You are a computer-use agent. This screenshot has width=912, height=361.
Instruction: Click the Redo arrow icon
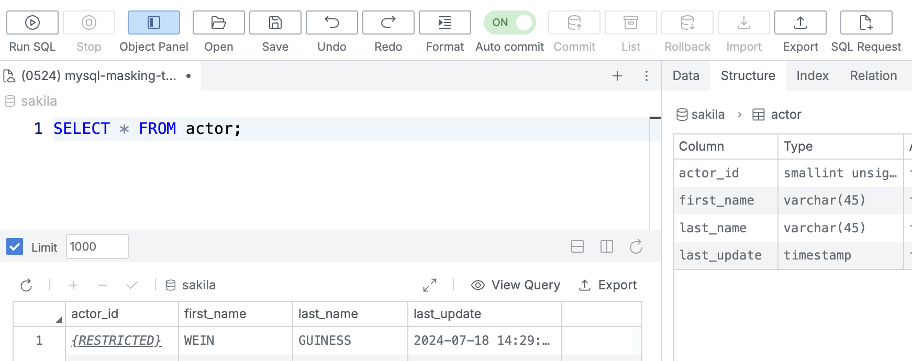[388, 22]
